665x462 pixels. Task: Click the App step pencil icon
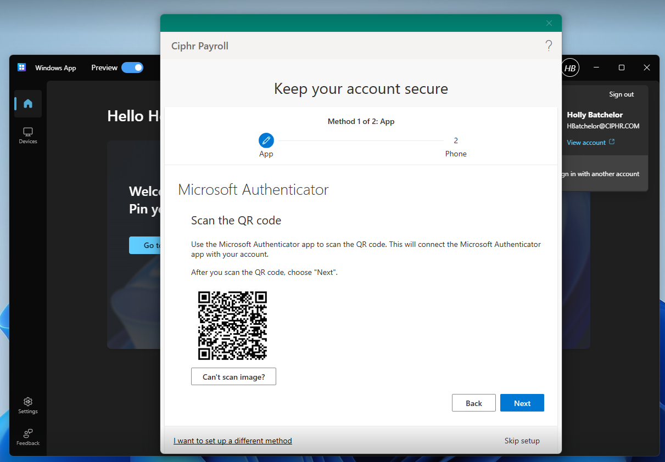tap(266, 140)
